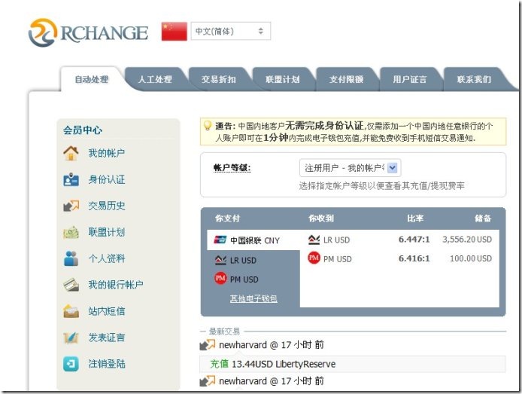Image resolution: width=522 pixels, height=394 pixels.
Task: Switch to the 人工处理 tab
Action: [x=155, y=79]
